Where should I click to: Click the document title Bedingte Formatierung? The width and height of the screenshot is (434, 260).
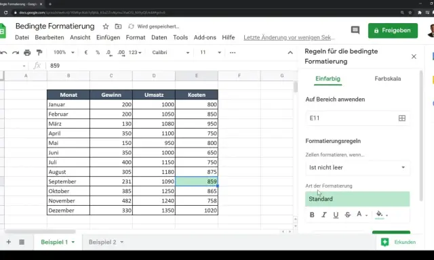55,26
